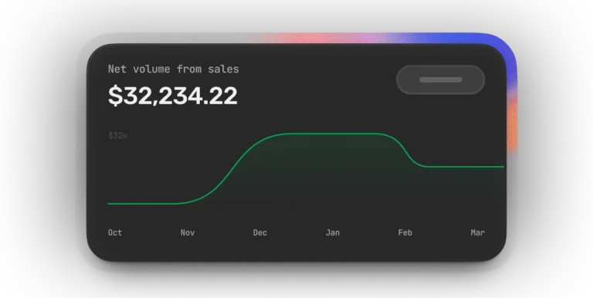Click the faint $32k axis label

point(117,136)
